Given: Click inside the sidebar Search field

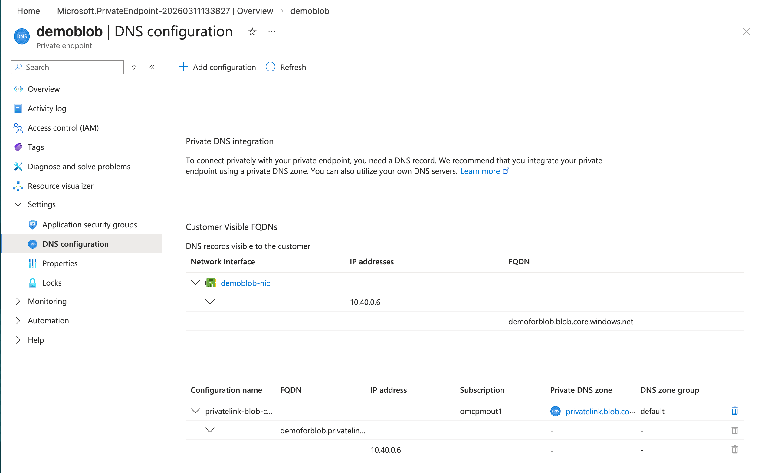Looking at the screenshot, I should (67, 67).
